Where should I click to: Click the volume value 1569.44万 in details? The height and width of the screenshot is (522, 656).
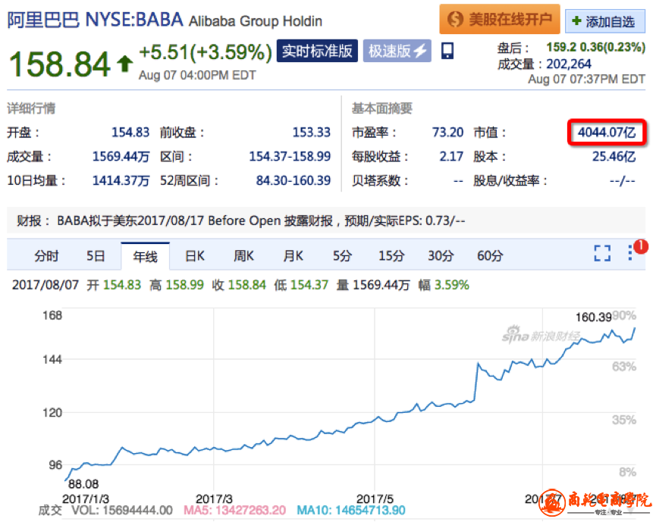pyautogui.click(x=121, y=157)
